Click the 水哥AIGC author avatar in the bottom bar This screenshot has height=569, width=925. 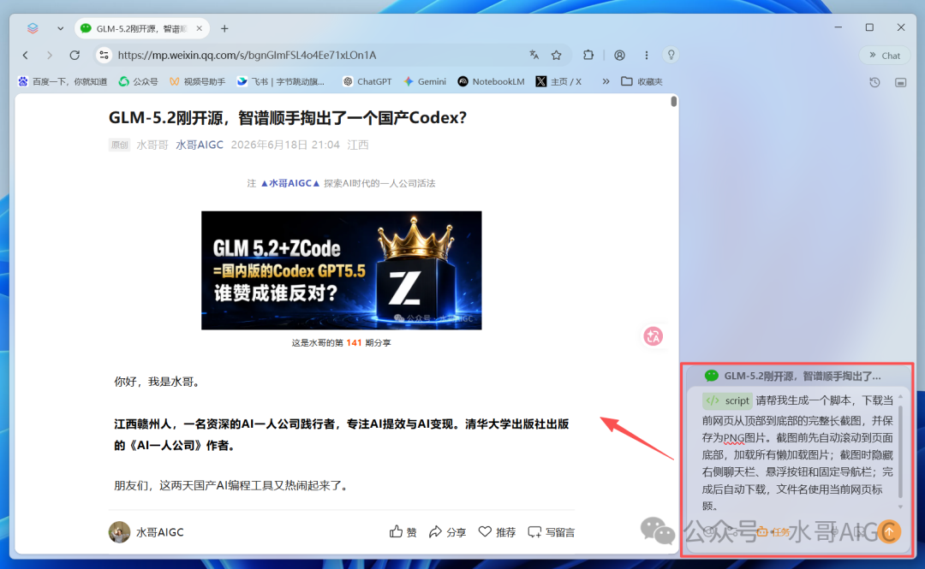click(x=119, y=532)
